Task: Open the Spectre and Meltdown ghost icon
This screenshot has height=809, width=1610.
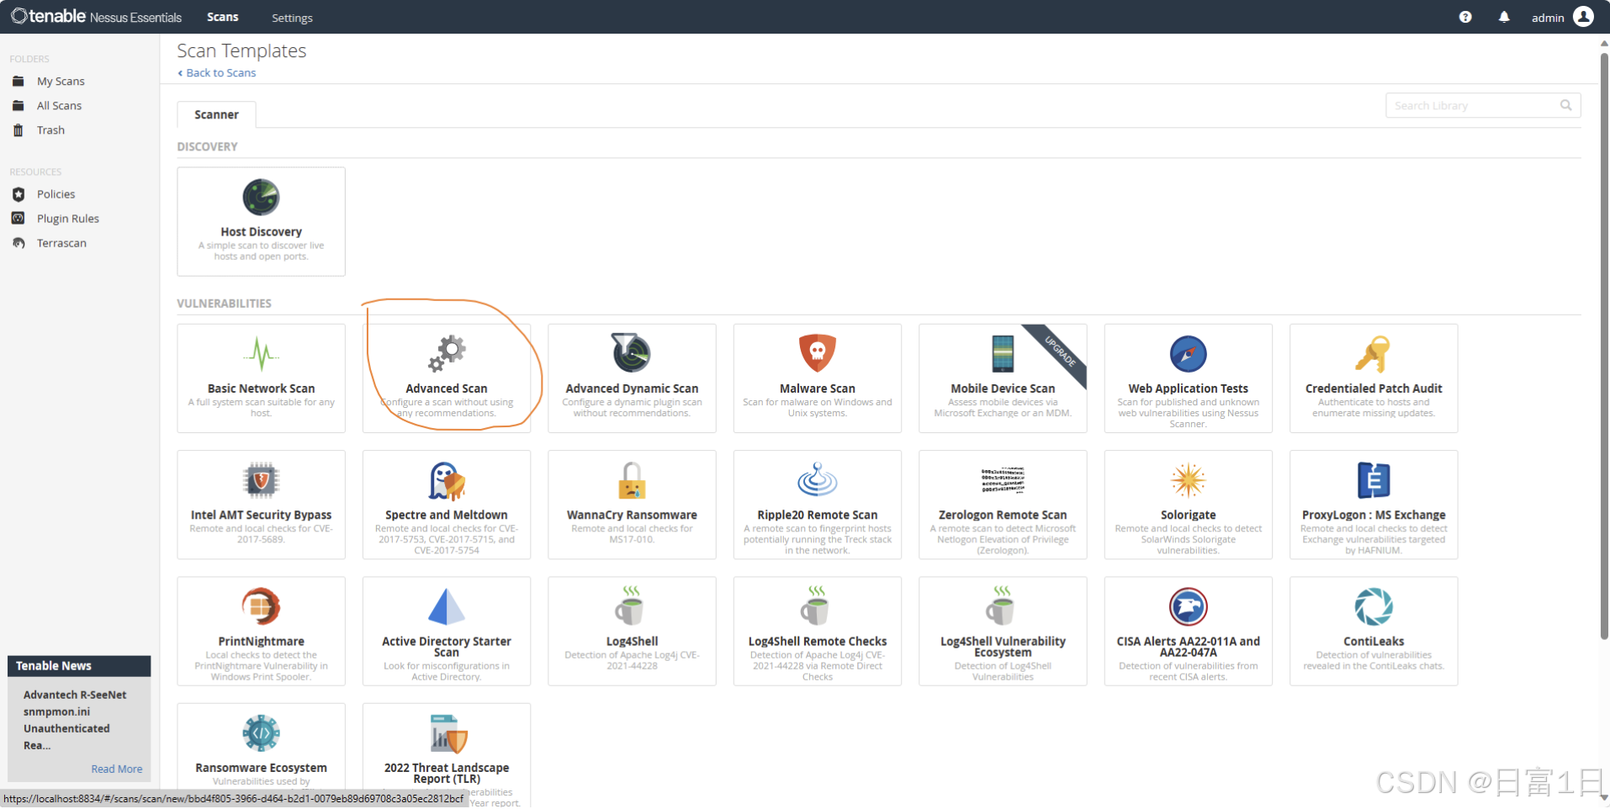Action: pyautogui.click(x=447, y=480)
